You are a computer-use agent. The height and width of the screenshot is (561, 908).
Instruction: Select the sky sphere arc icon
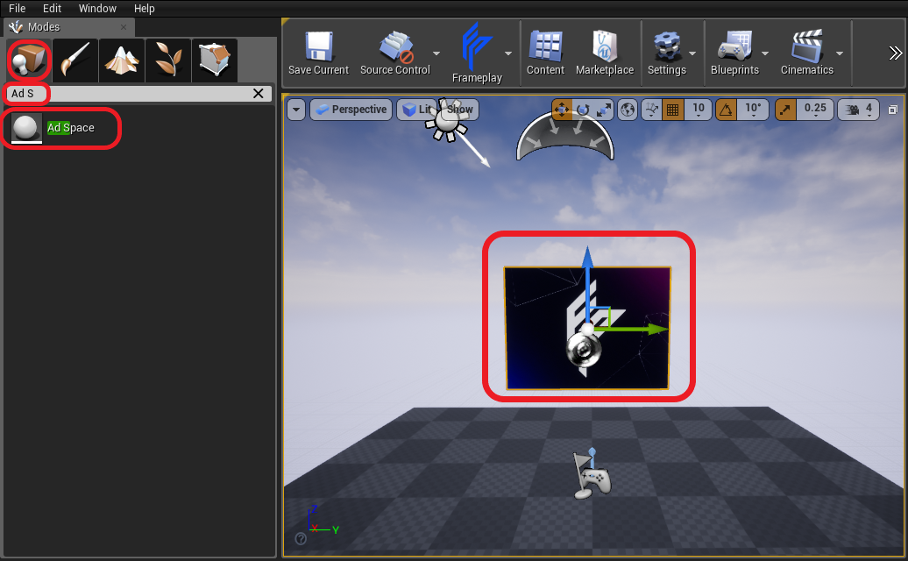564,137
